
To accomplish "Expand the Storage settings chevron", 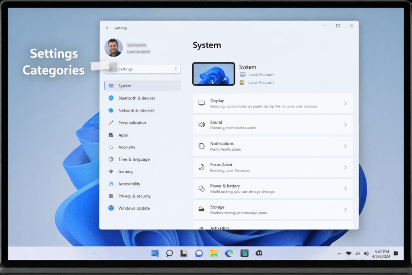I will point(345,210).
